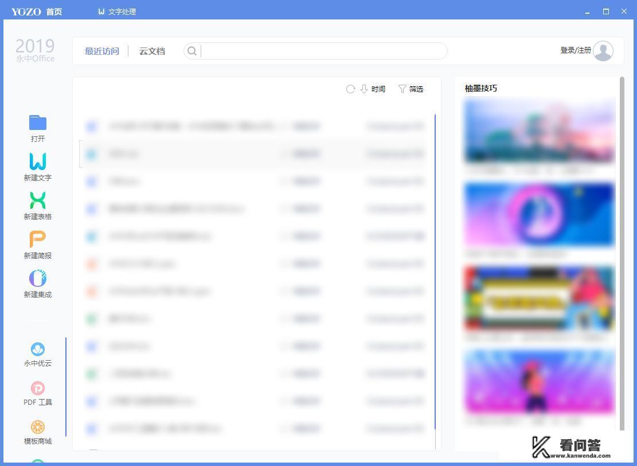The width and height of the screenshot is (637, 466).
Task: Switch to the 云文档 tab
Action: click(151, 51)
